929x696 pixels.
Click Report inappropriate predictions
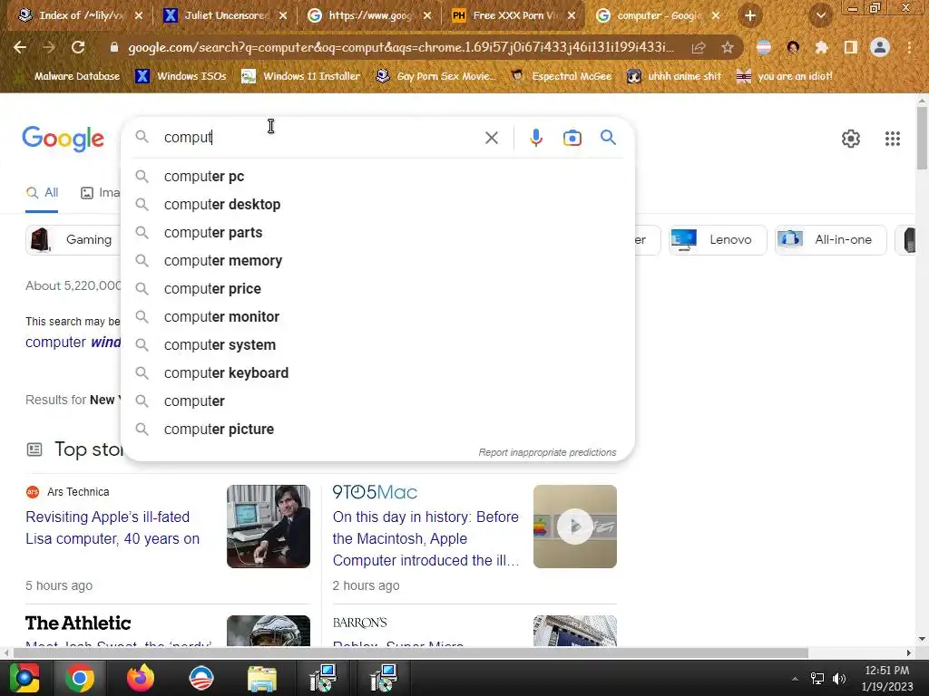coord(547,453)
